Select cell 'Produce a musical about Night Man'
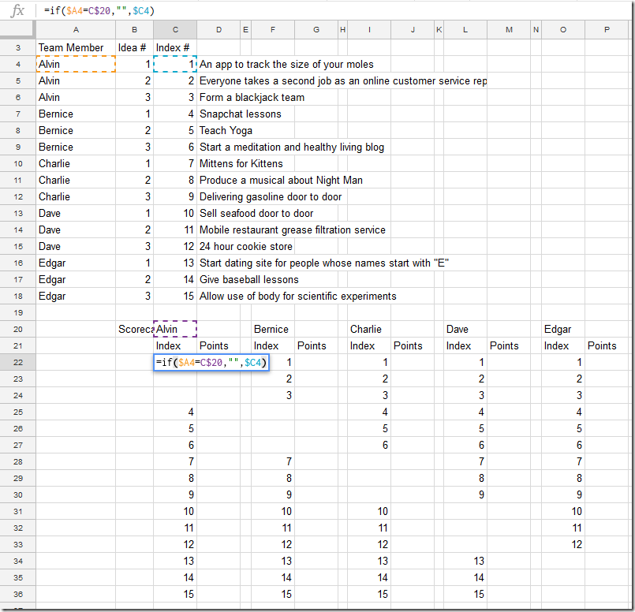This screenshot has width=635, height=612. (281, 181)
